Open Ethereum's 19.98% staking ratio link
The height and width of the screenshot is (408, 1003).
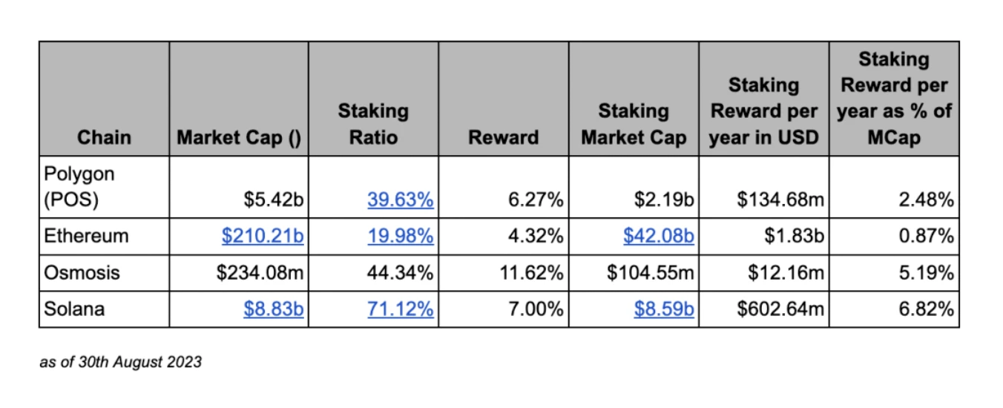[x=400, y=237]
